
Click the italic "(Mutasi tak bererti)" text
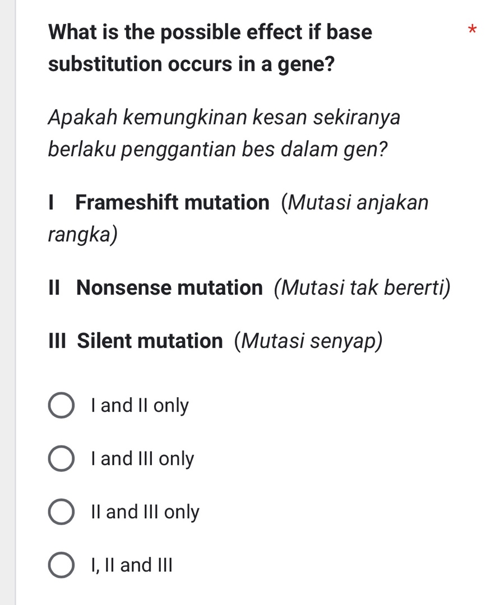click(x=362, y=288)
